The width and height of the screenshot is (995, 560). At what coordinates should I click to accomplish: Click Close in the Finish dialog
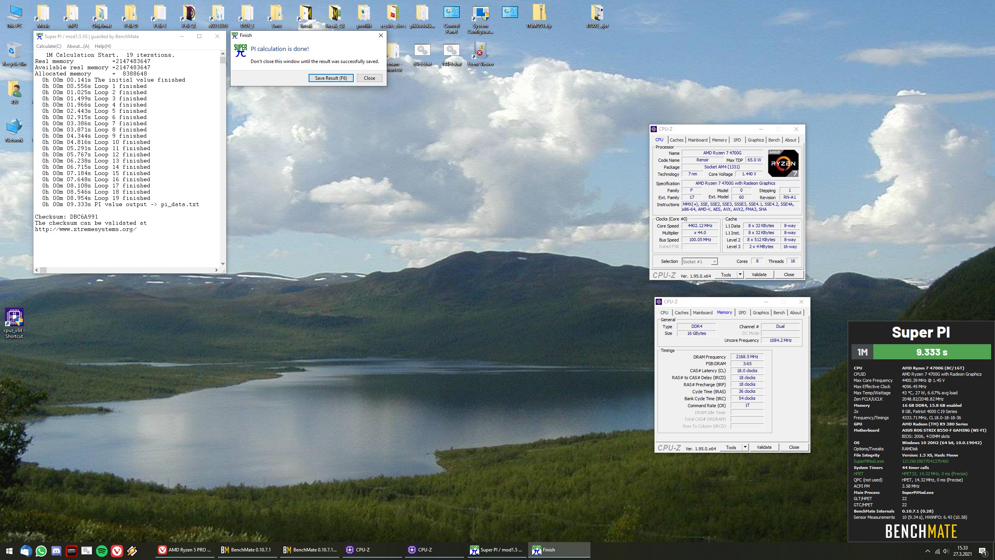click(x=369, y=78)
